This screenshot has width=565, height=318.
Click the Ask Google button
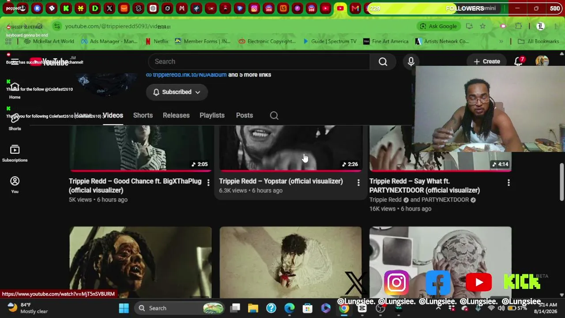point(438,26)
